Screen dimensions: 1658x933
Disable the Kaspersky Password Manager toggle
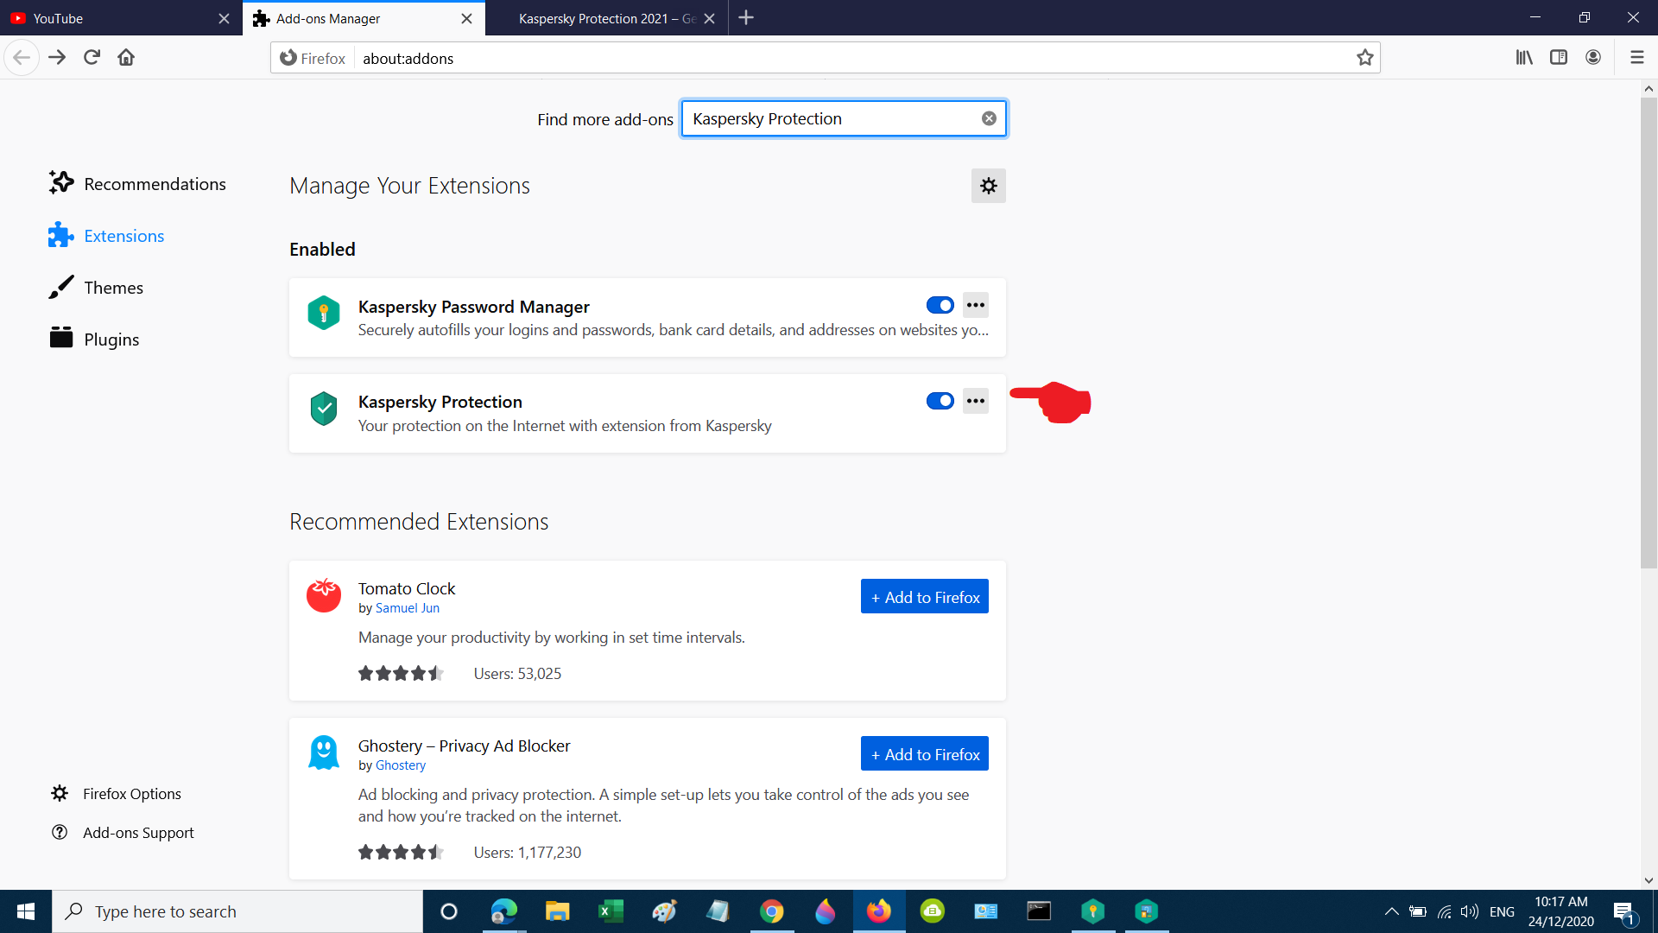point(940,305)
